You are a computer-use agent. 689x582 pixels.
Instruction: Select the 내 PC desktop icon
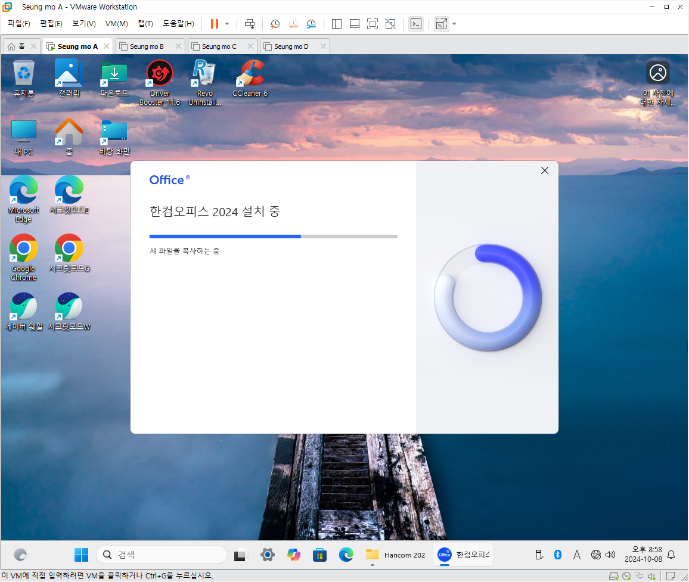(x=24, y=138)
